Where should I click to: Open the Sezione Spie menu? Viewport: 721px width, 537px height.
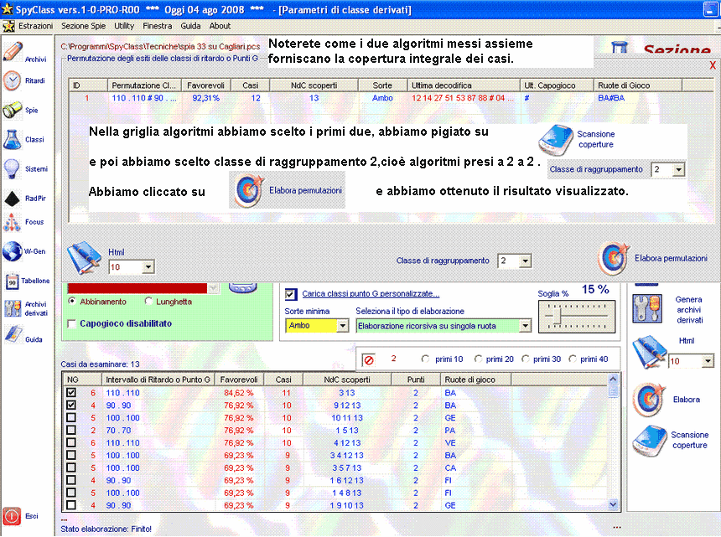[x=83, y=26]
